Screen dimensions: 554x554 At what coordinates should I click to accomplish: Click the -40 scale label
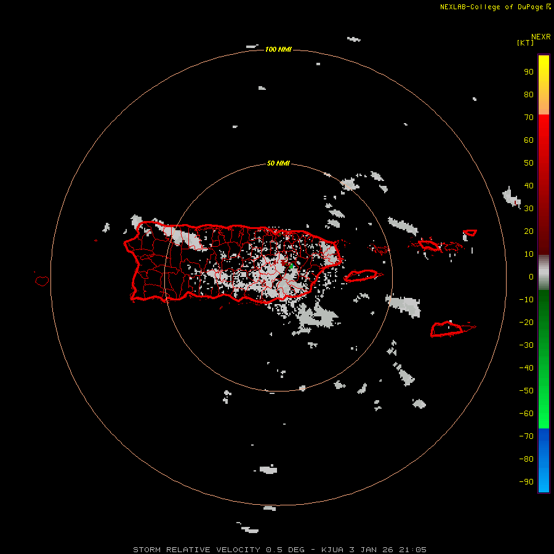[x=526, y=368]
